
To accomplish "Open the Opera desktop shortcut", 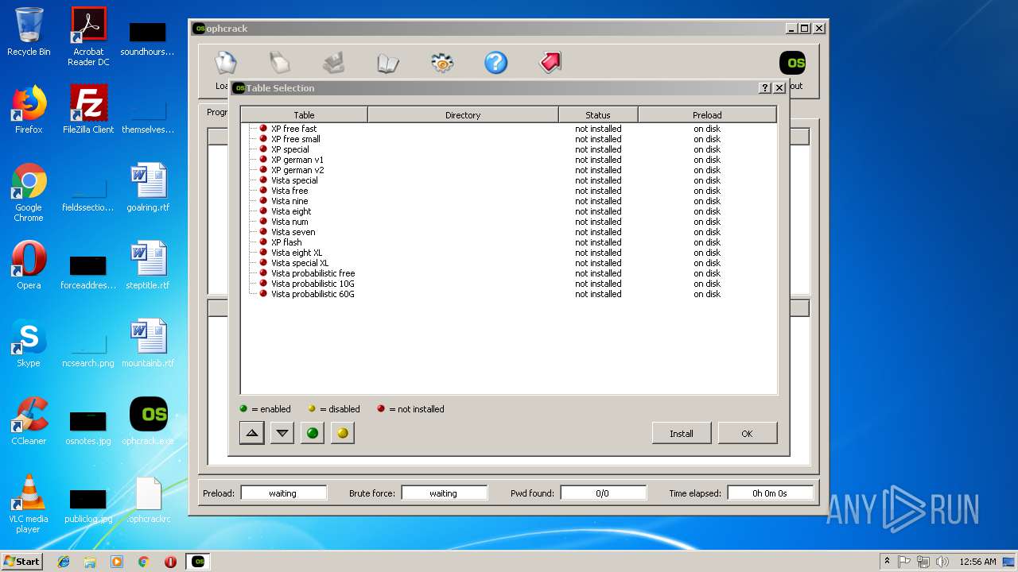I will (29, 265).
